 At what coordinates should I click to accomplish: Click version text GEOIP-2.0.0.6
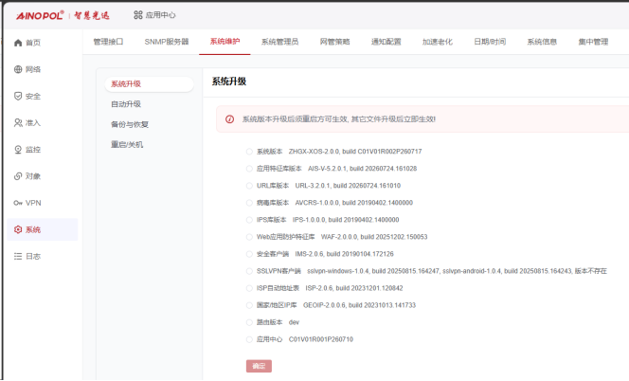tap(324, 305)
